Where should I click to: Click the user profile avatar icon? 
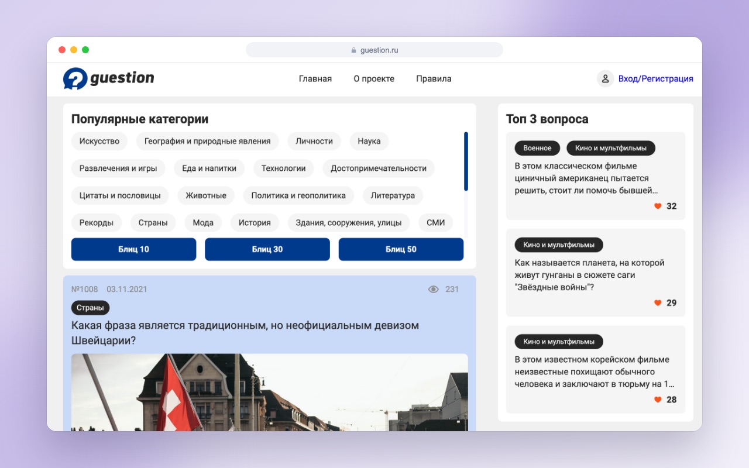[x=605, y=79]
